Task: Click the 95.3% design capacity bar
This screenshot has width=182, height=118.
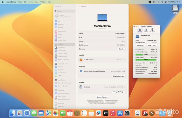Action: (146, 60)
